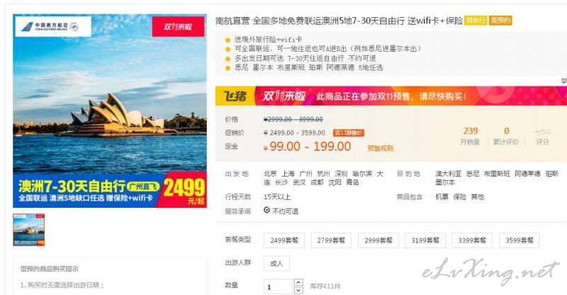Select the 2999套餐 package option
Viewport: 567px width, 295px height.
[x=378, y=240]
